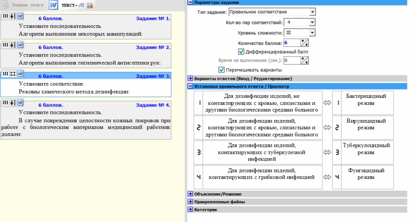Select left cell about 'грибковой инфекцией'
The height and width of the screenshot is (222, 412).
click(x=262, y=177)
